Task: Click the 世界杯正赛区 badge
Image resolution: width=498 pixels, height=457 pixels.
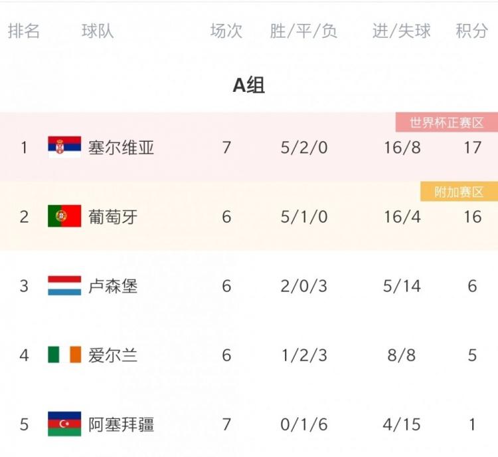Action: tap(446, 123)
